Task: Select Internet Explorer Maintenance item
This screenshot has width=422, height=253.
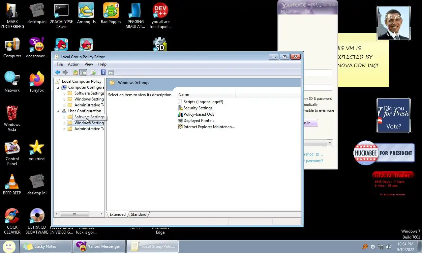Action: pyautogui.click(x=206, y=127)
